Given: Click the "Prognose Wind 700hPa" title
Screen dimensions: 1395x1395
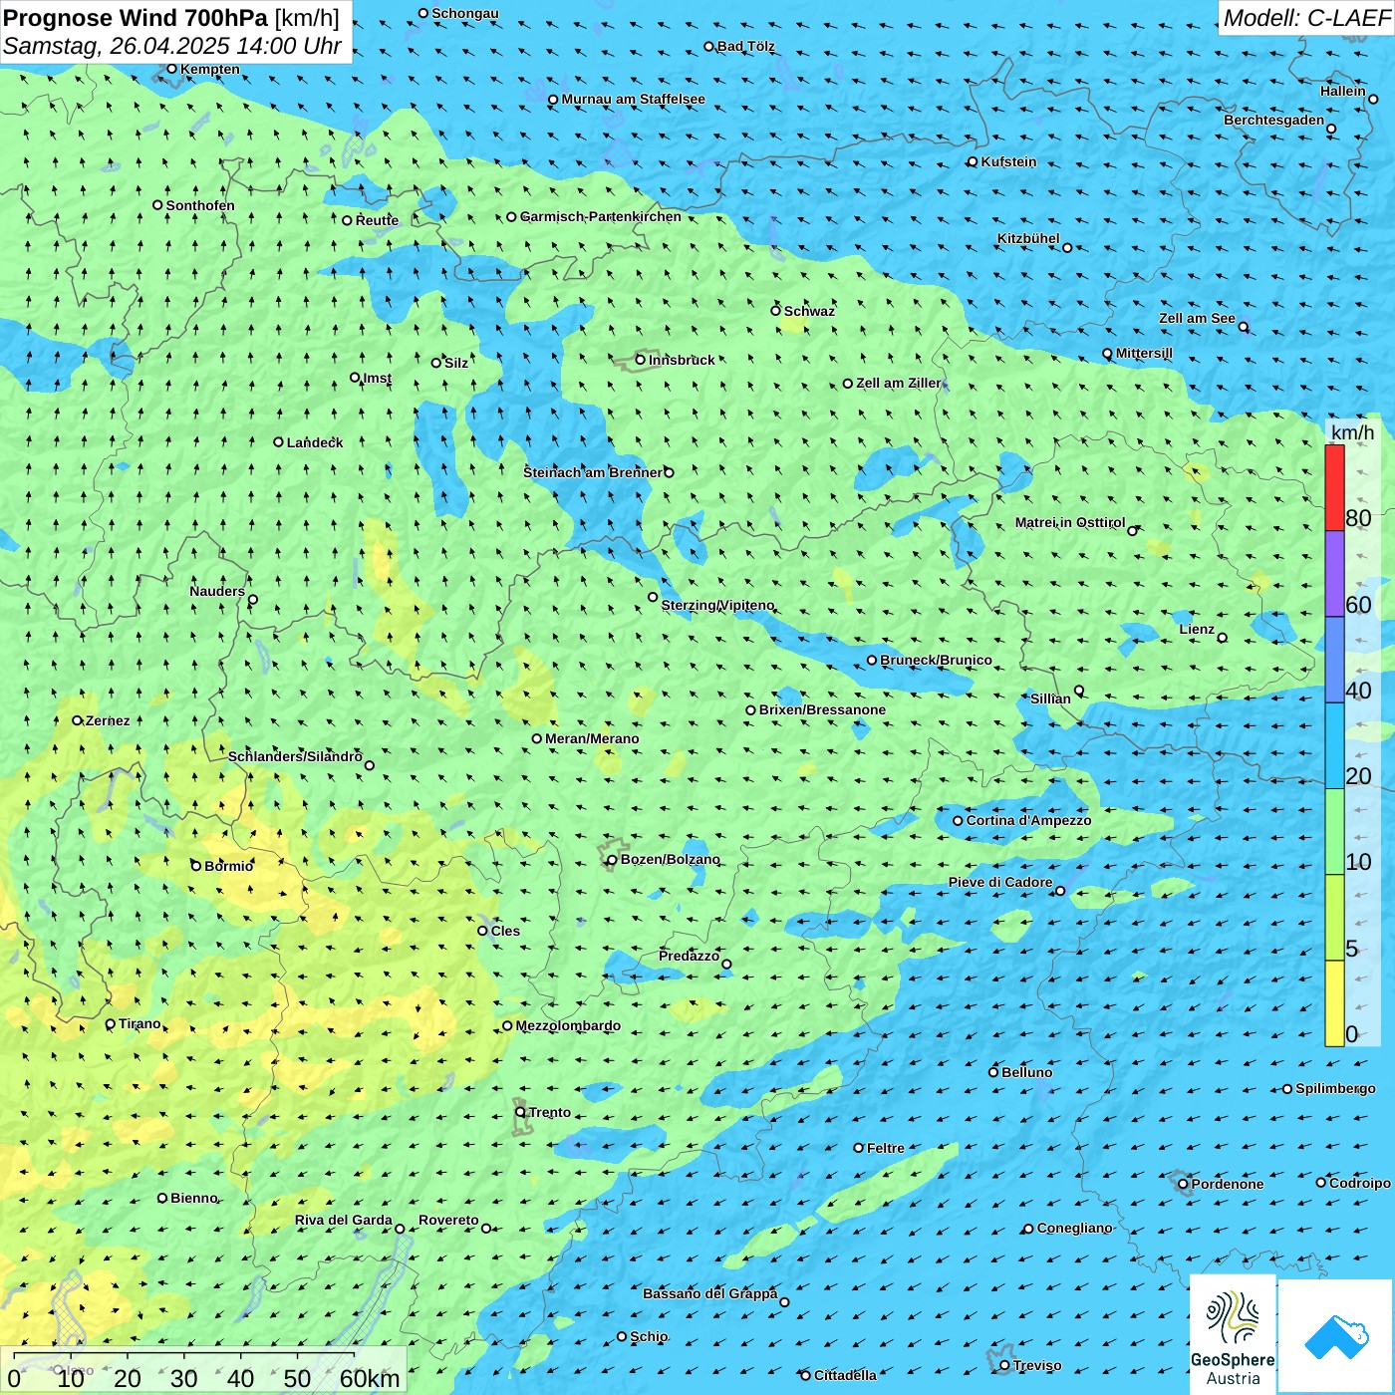Looking at the screenshot, I should (136, 18).
